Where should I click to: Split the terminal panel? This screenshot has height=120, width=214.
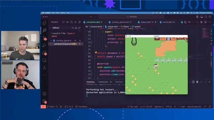point(193,82)
